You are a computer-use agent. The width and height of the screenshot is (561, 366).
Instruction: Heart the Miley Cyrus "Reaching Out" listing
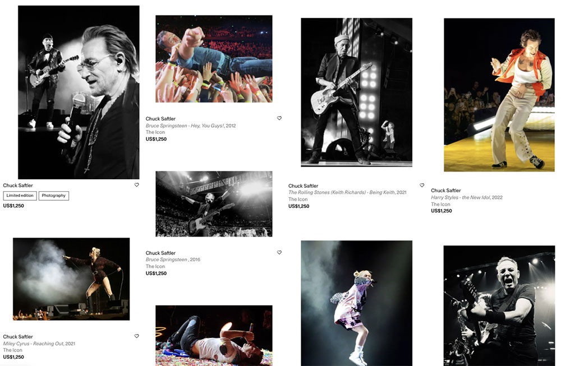[137, 336]
